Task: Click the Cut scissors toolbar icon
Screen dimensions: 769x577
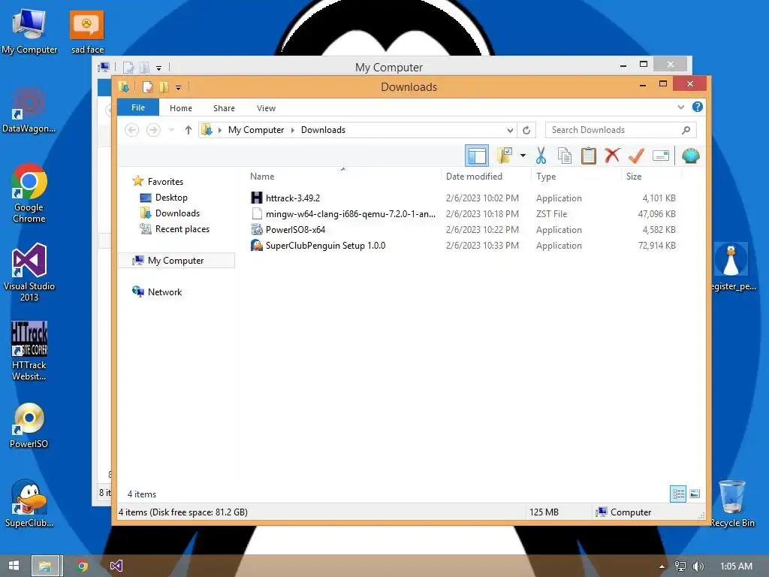Action: (541, 156)
